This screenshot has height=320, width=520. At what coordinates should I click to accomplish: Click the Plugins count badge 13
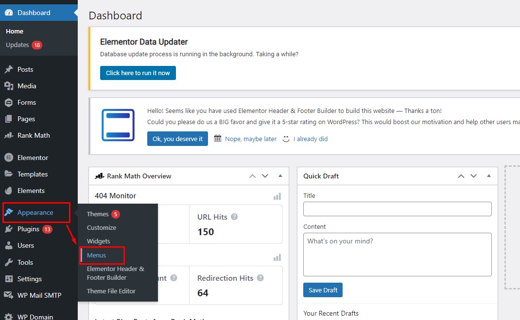point(48,229)
